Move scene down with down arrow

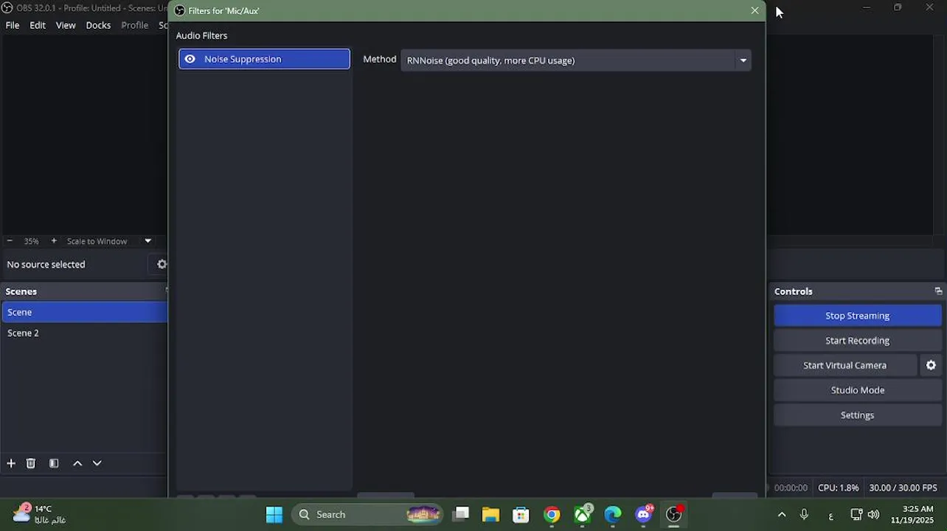click(97, 463)
